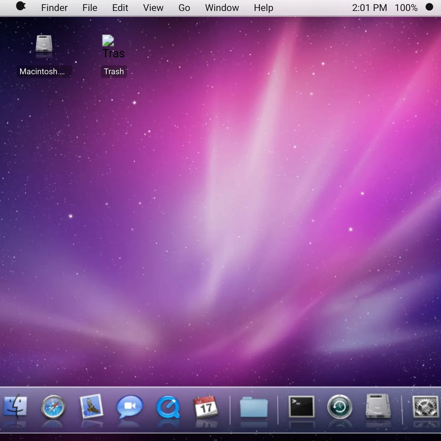
Task: Open the Apple menu logo
Action: 21,7
